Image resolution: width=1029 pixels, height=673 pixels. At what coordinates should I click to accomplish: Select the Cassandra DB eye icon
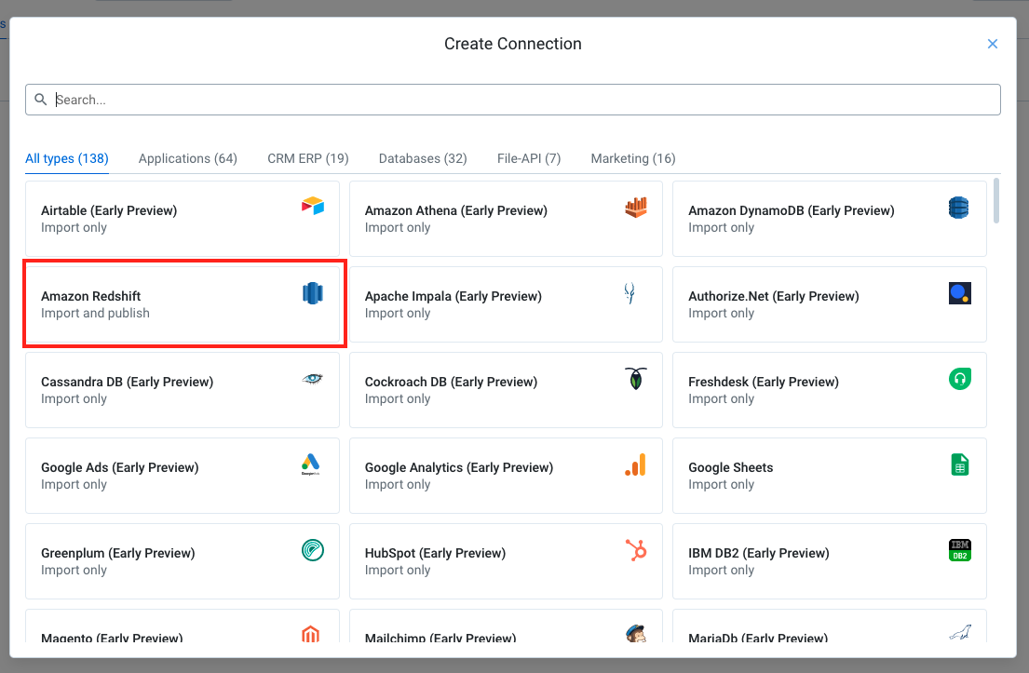[311, 378]
